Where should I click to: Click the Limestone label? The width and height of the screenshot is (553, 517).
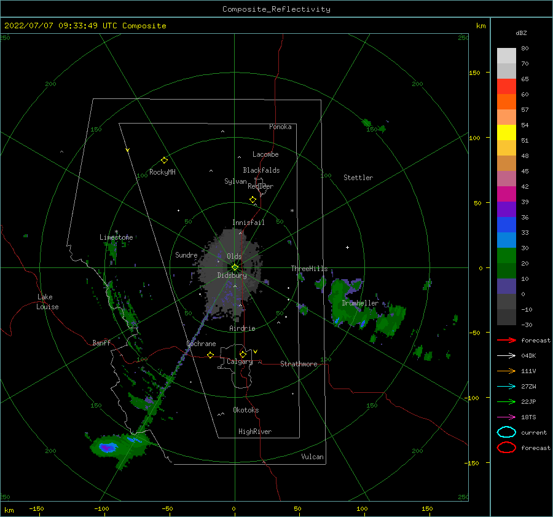coord(116,237)
